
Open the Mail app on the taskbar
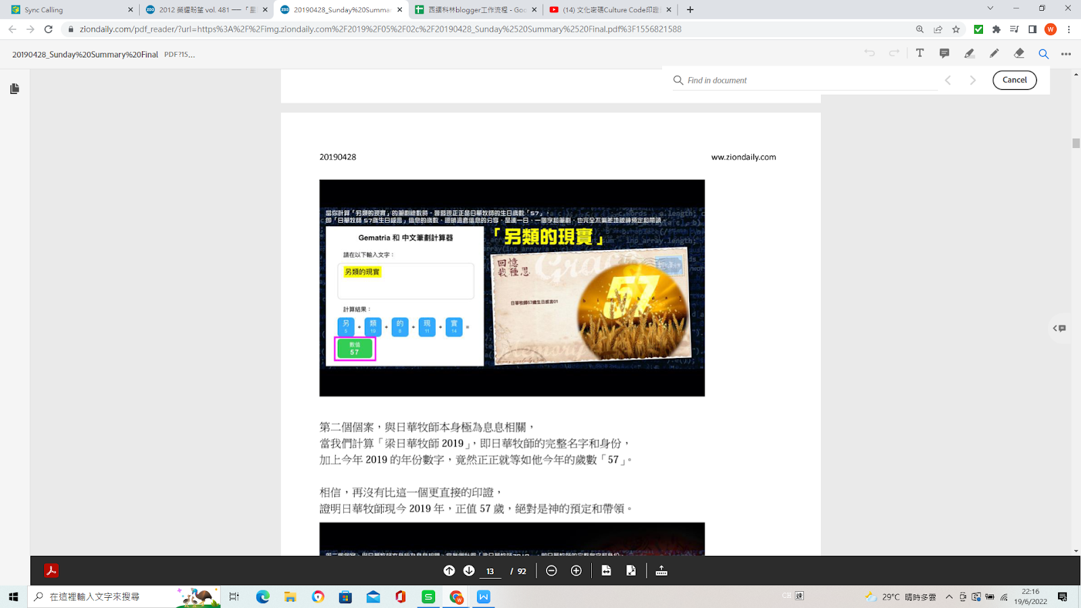373,597
